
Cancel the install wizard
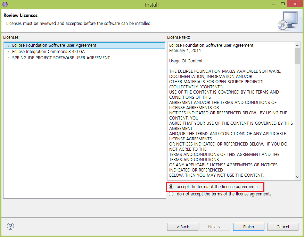(283, 227)
